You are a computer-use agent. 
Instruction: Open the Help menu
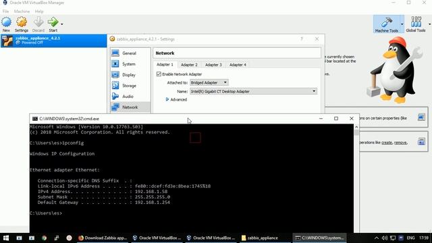39,11
